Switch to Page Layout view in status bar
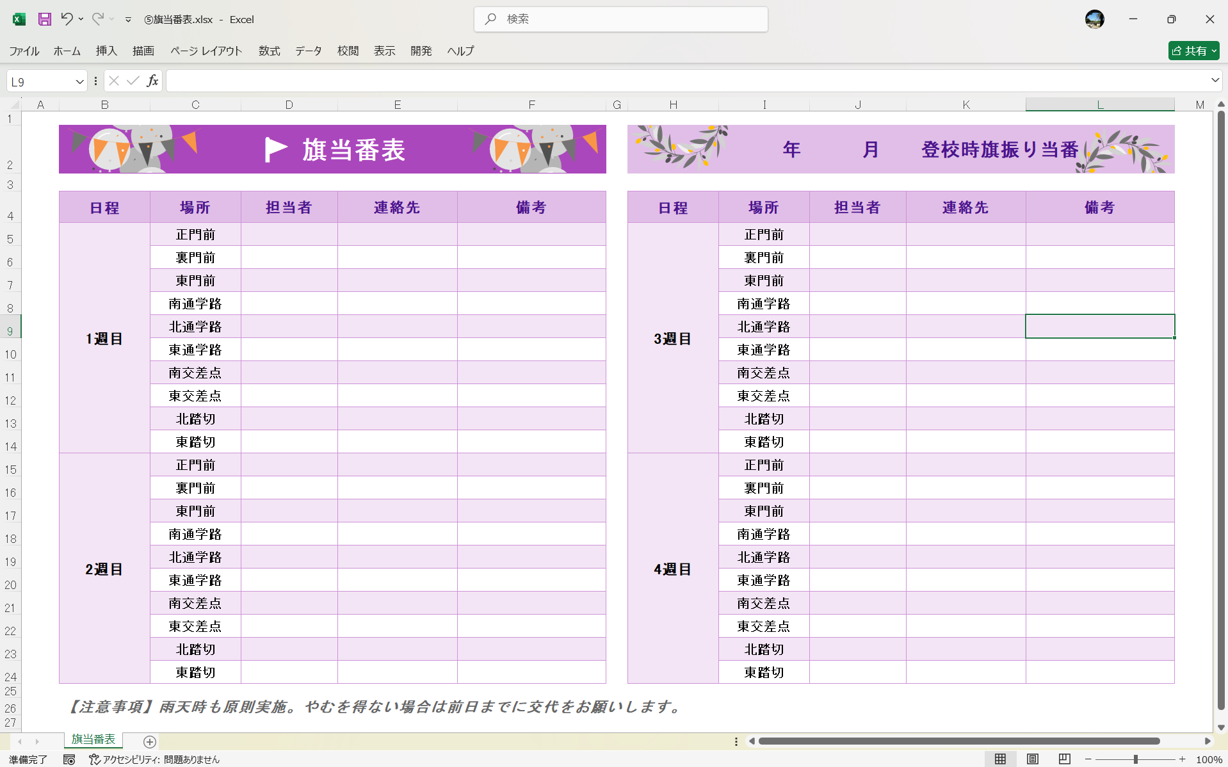Viewport: 1228px width, 767px height. (x=1033, y=759)
